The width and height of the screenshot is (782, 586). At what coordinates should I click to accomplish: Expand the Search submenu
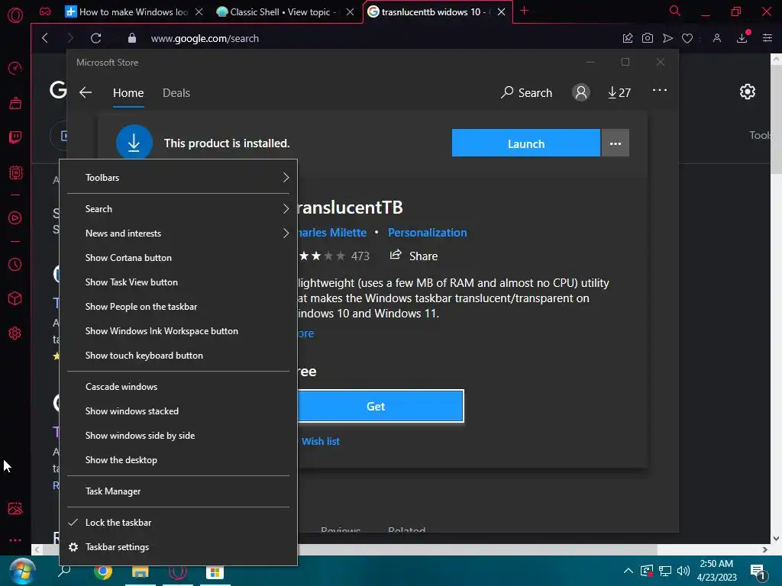pyautogui.click(x=179, y=209)
